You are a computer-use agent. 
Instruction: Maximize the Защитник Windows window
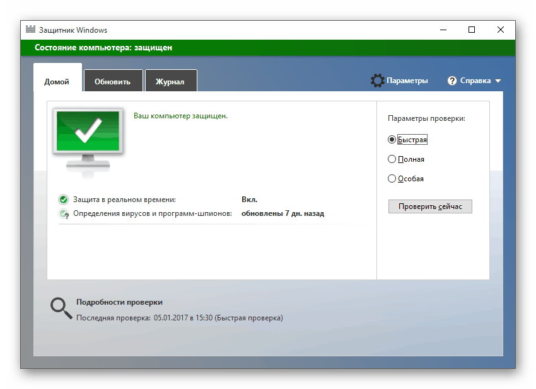coord(472,30)
